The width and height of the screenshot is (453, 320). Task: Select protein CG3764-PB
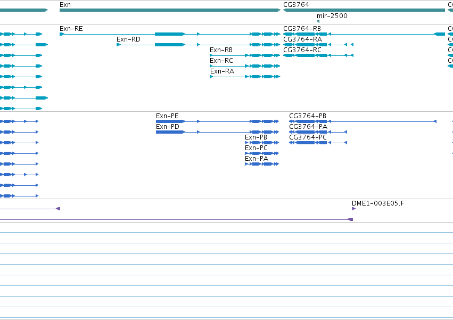363,121
